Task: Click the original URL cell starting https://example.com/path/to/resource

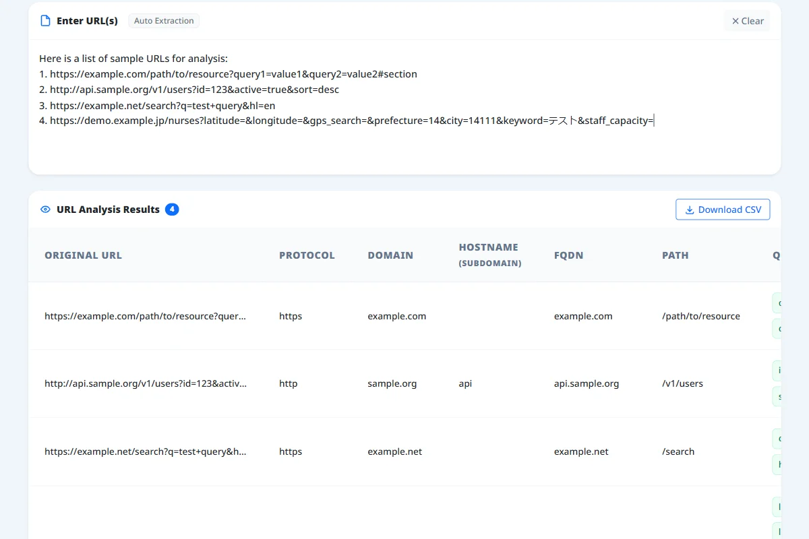Action: (146, 316)
